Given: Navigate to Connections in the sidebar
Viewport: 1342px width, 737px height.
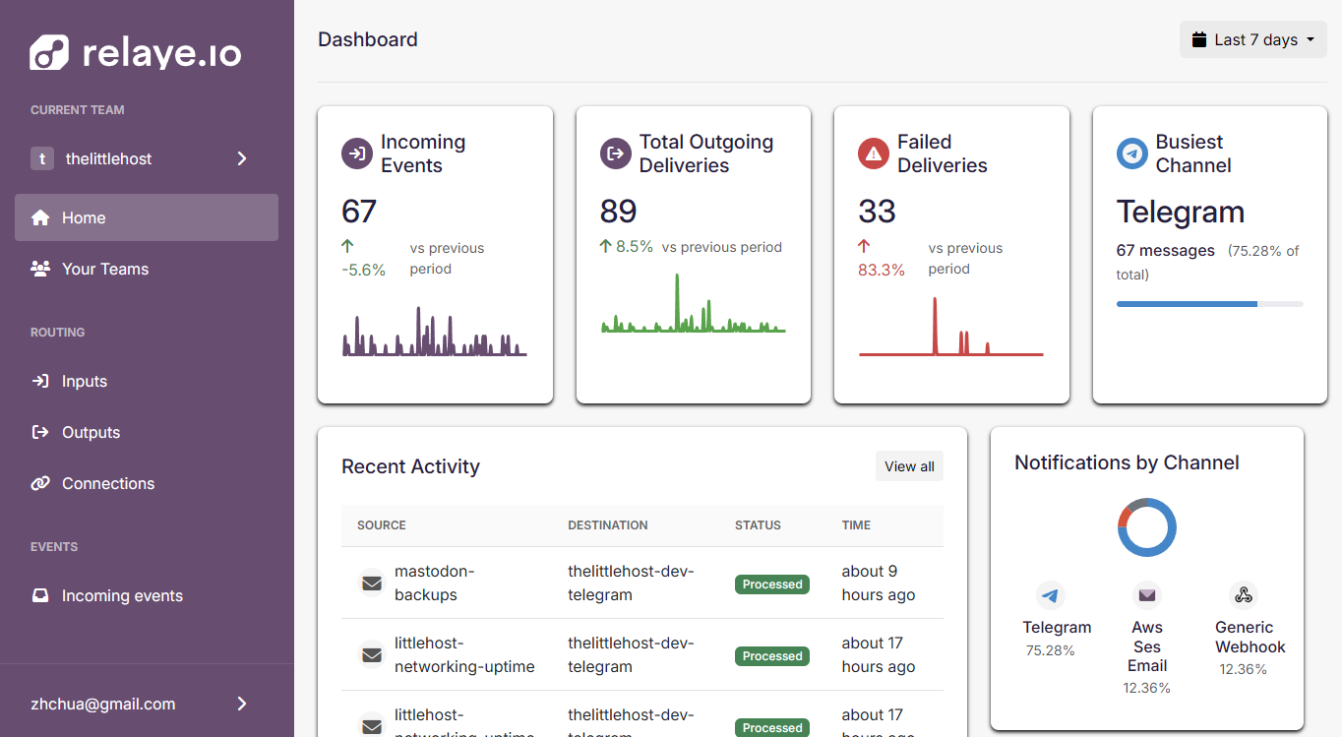Looking at the screenshot, I should tap(147, 483).
